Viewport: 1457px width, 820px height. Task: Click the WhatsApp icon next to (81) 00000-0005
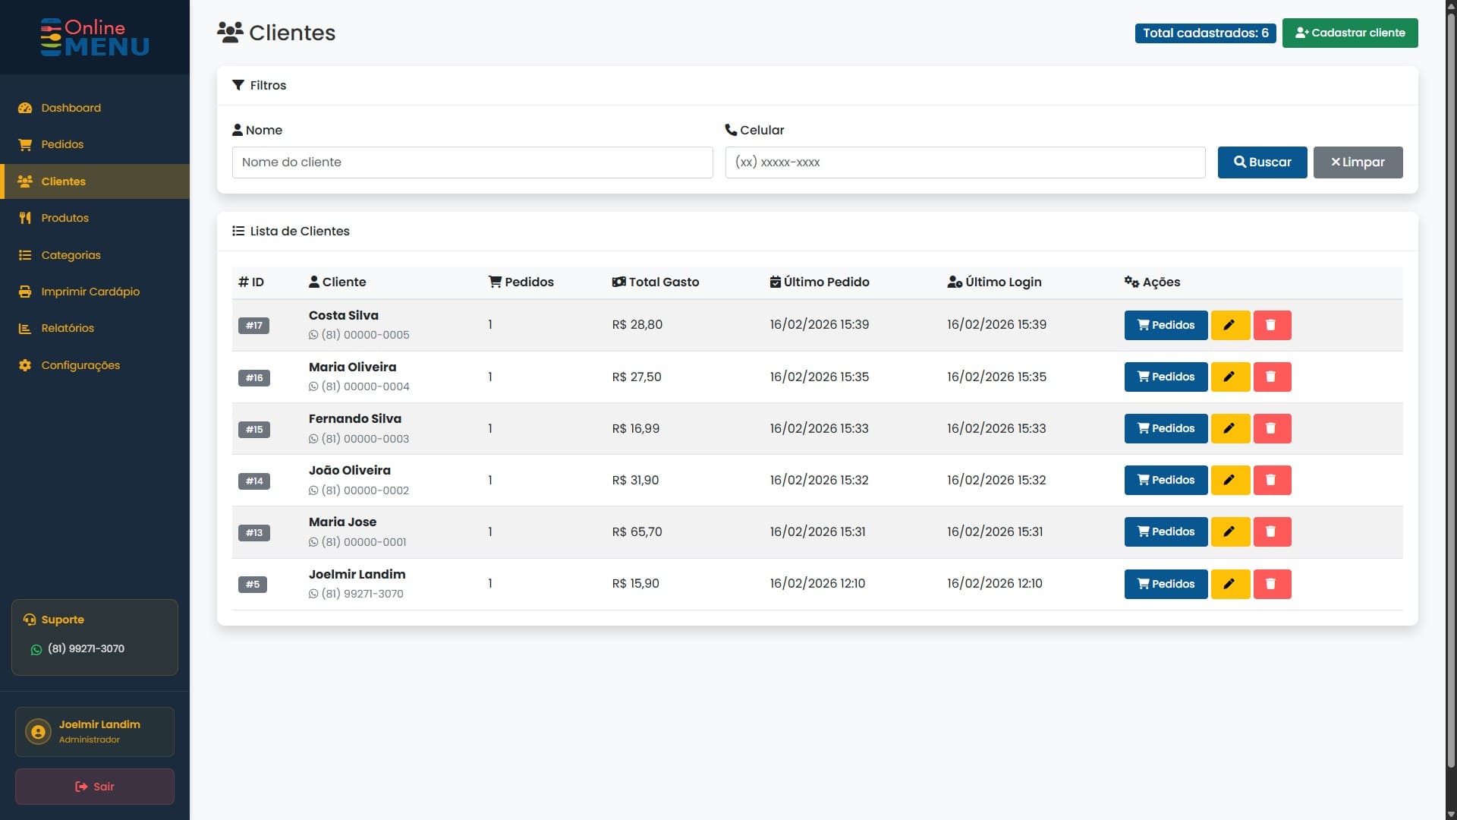313,334
